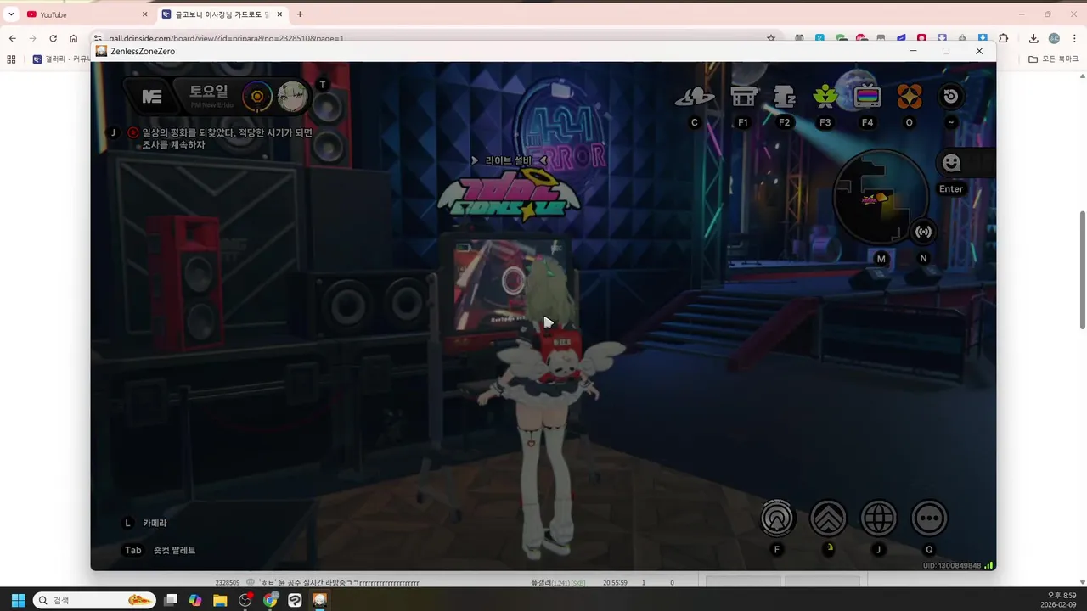Click the character portrait avatar labeled T
This screenshot has height=611, width=1087.
[x=292, y=97]
